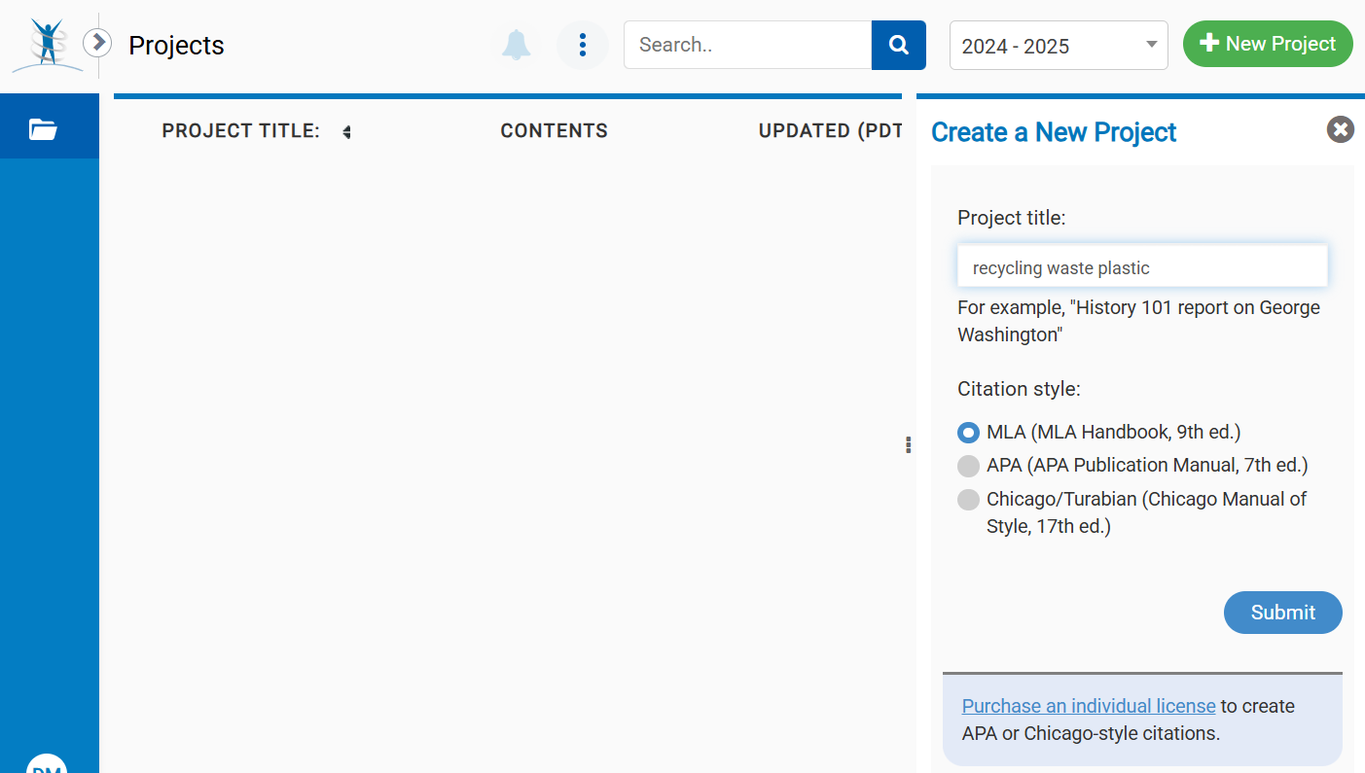
Task: Submit the new project form
Action: pyautogui.click(x=1282, y=613)
